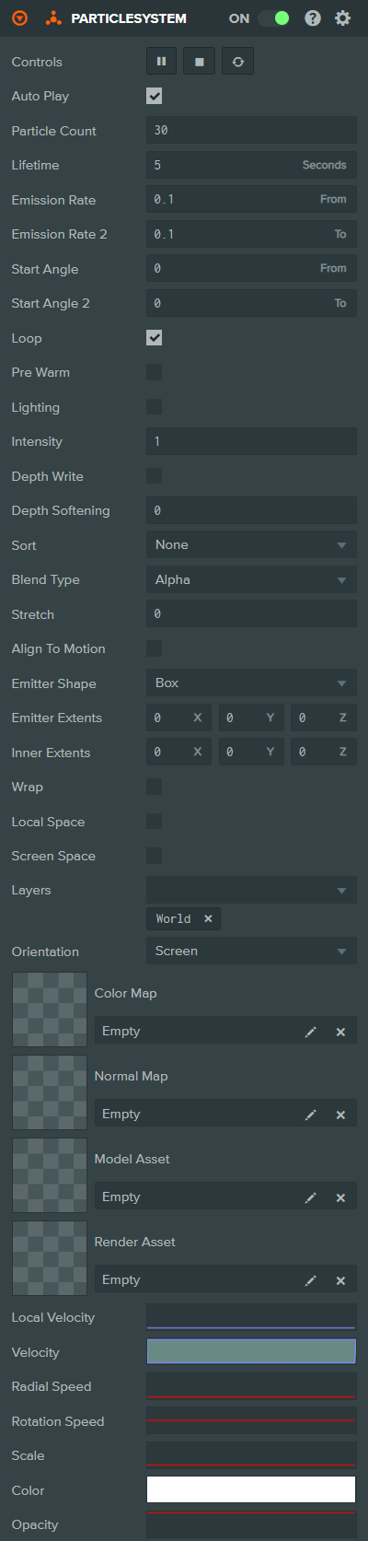The width and height of the screenshot is (368, 1541).
Task: Open the Rotation Speed curve editor
Action: tap(251, 1420)
